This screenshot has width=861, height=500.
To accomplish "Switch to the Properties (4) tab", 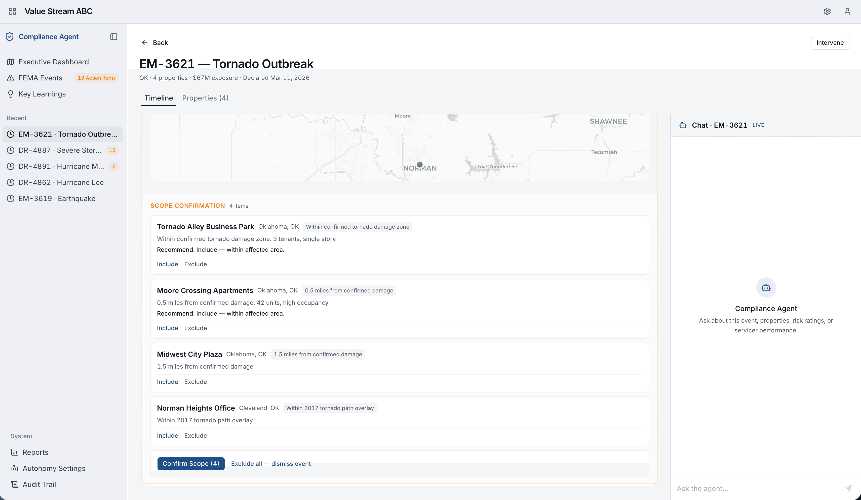I will (205, 98).
